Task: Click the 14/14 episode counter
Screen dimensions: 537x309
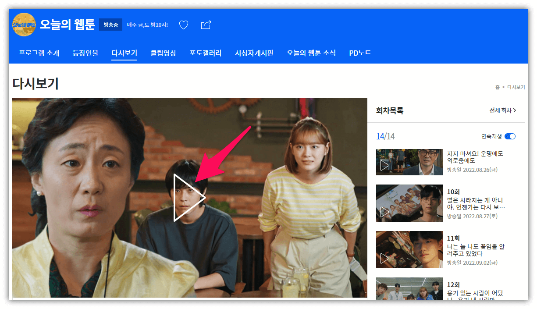Action: [385, 136]
